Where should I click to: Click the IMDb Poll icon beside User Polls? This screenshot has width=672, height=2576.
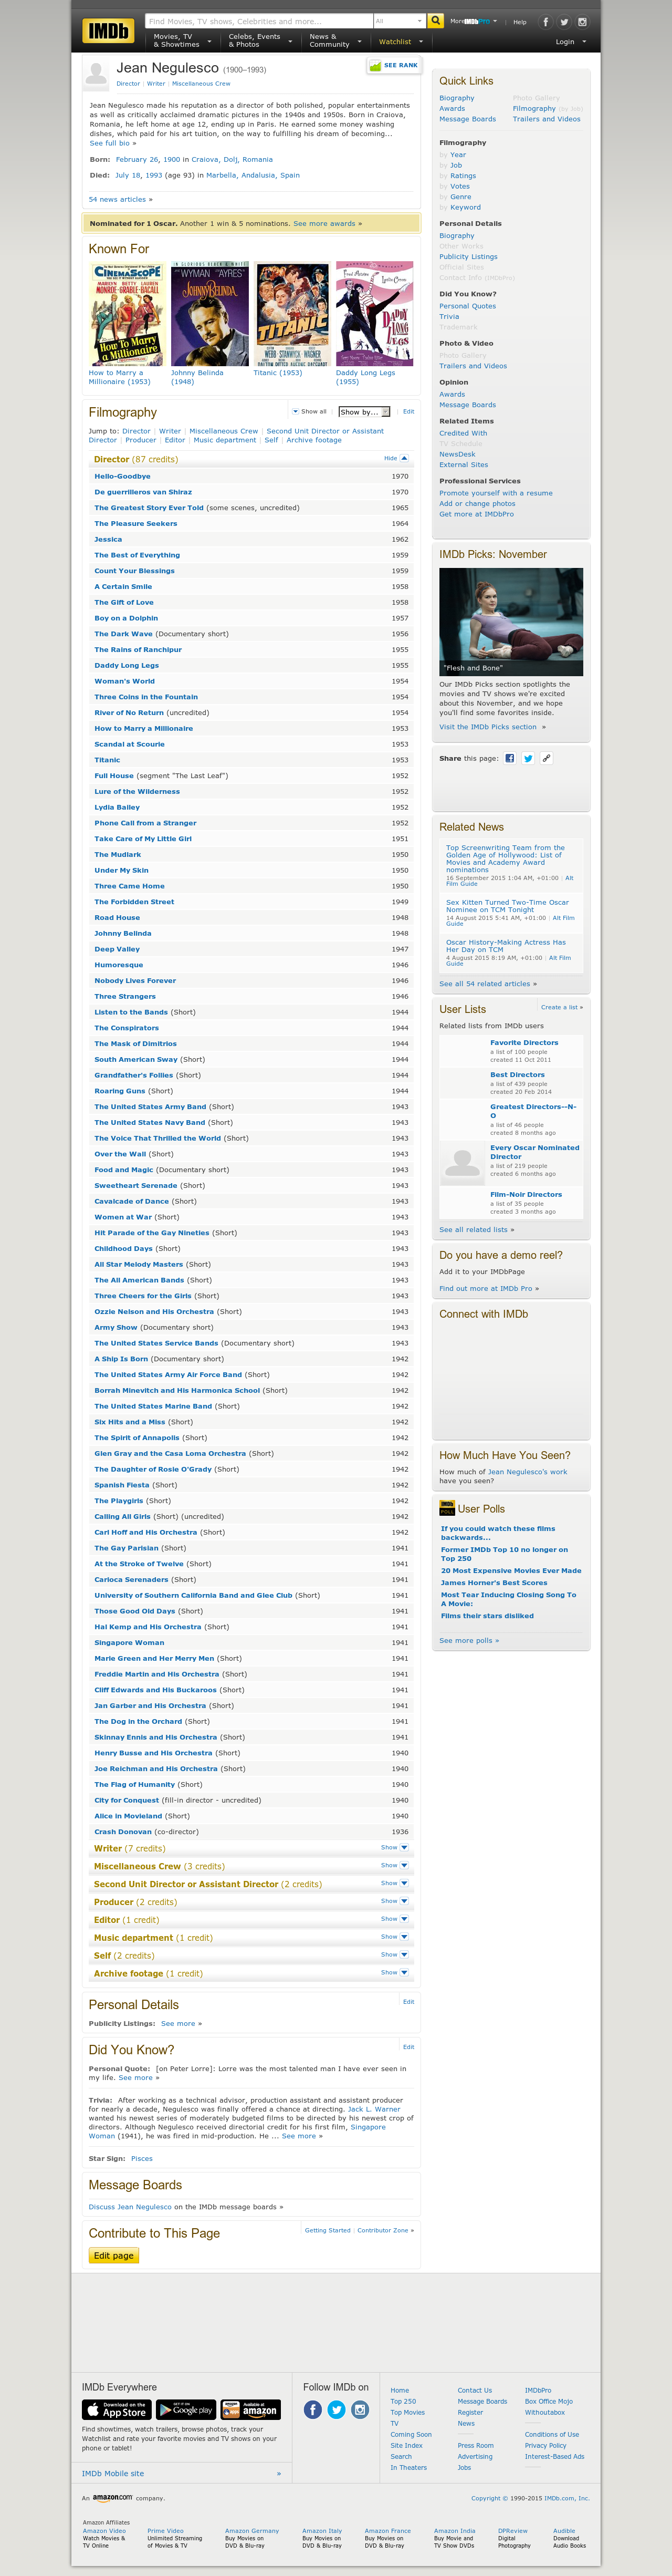pyautogui.click(x=447, y=1508)
